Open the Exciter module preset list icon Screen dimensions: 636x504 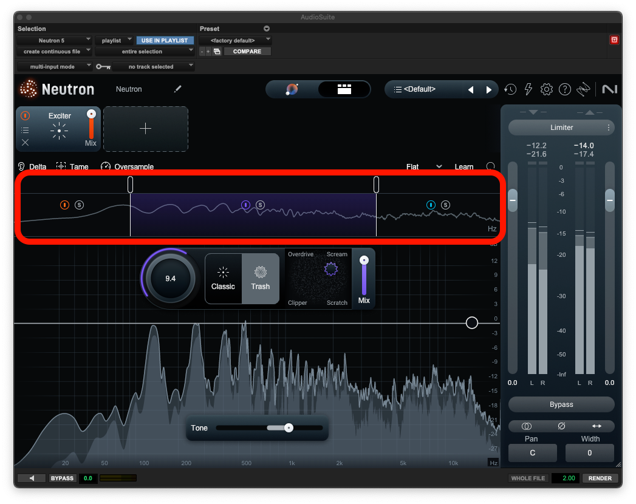point(25,130)
